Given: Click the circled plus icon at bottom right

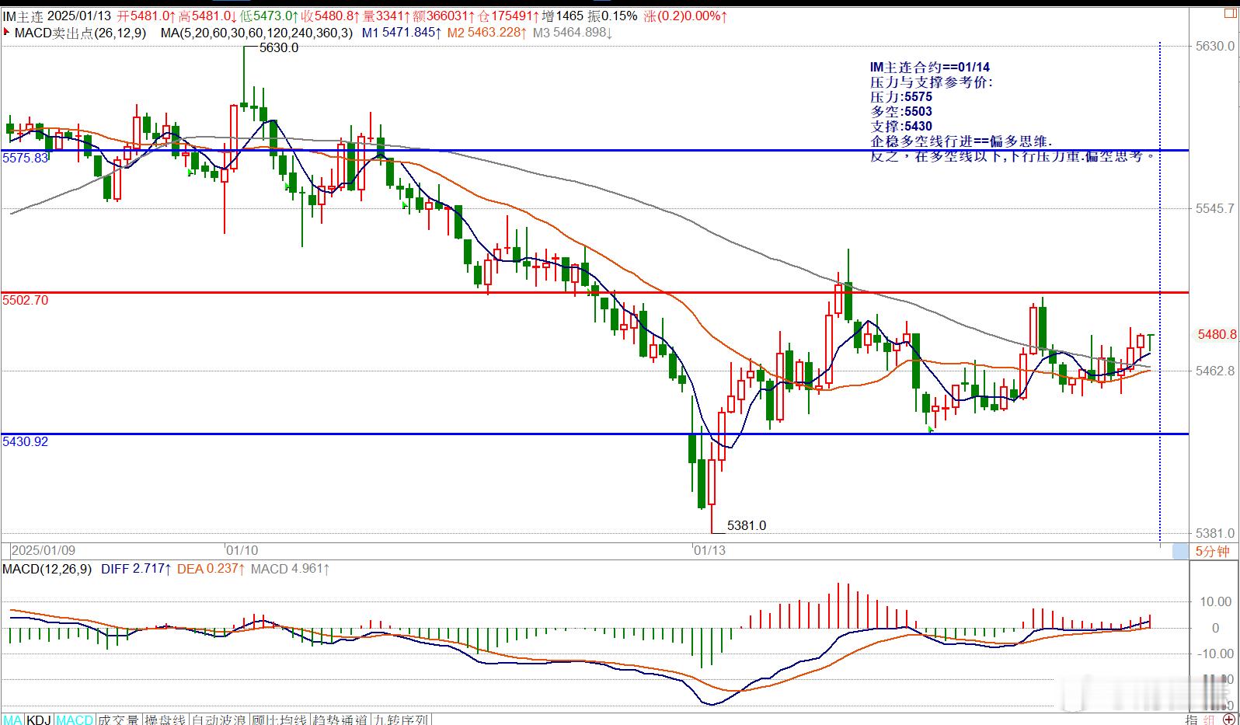Looking at the screenshot, I should (1228, 720).
